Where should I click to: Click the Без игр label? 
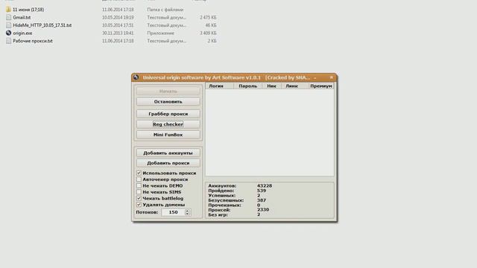(218, 214)
